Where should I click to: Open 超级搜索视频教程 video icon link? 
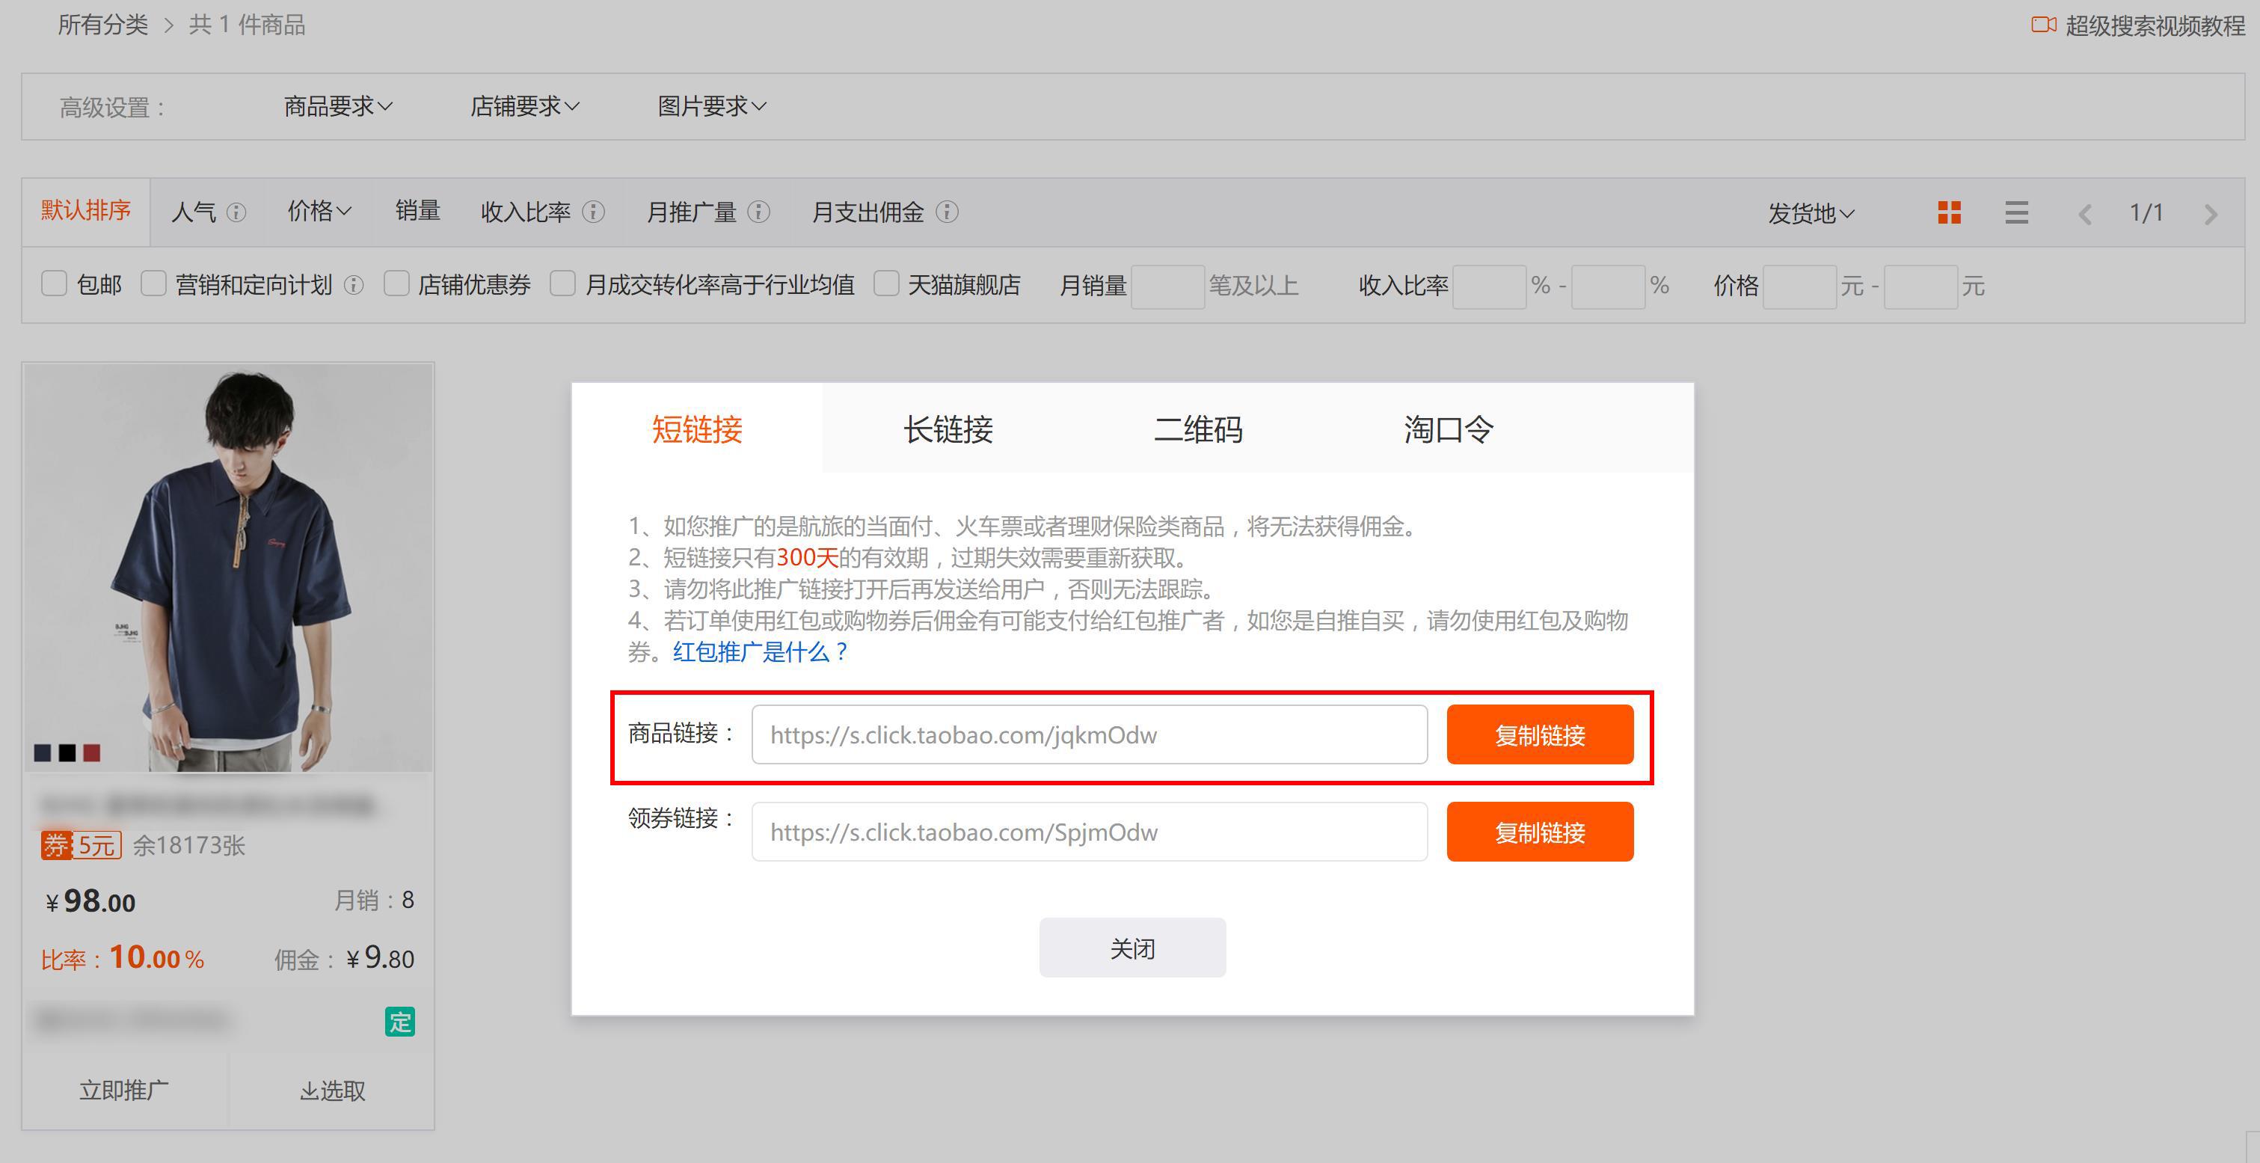(x=2042, y=25)
